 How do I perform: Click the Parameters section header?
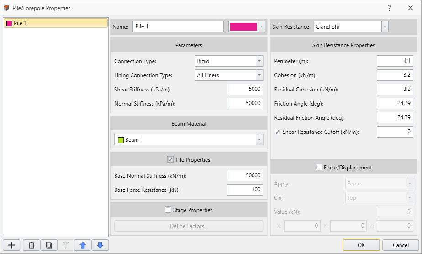189,45
